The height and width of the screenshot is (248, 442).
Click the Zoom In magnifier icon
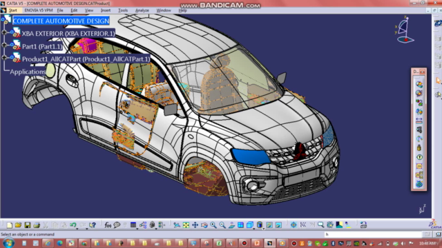coord(213,225)
